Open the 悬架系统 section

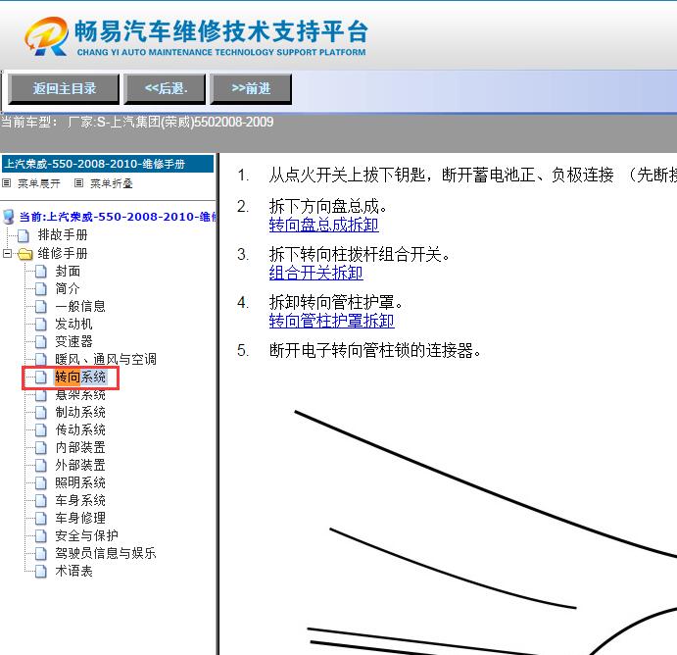80,395
